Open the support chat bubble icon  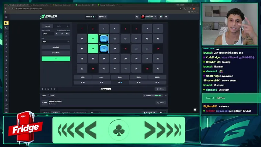point(195,110)
